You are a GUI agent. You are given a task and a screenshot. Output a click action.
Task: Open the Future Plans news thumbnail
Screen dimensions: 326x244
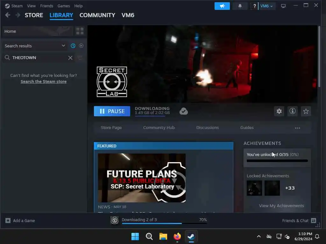(x=142, y=178)
